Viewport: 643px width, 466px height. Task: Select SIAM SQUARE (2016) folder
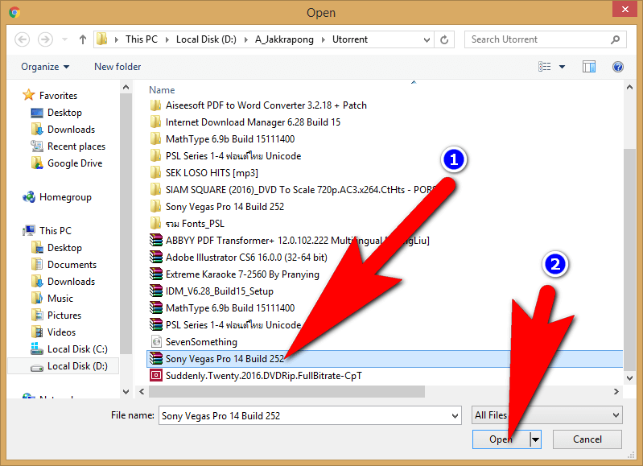pyautogui.click(x=293, y=189)
